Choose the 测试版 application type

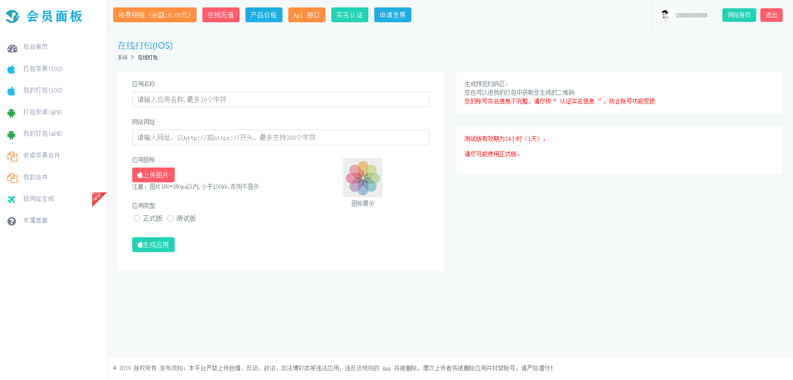(171, 218)
